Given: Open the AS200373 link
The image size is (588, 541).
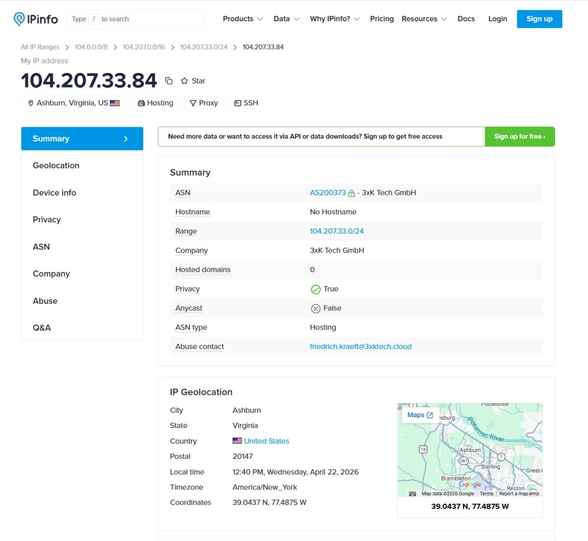Looking at the screenshot, I should [328, 193].
